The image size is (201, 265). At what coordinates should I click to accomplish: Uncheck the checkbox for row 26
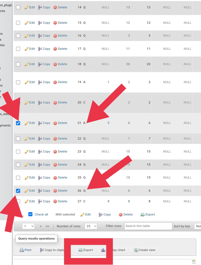(18, 191)
